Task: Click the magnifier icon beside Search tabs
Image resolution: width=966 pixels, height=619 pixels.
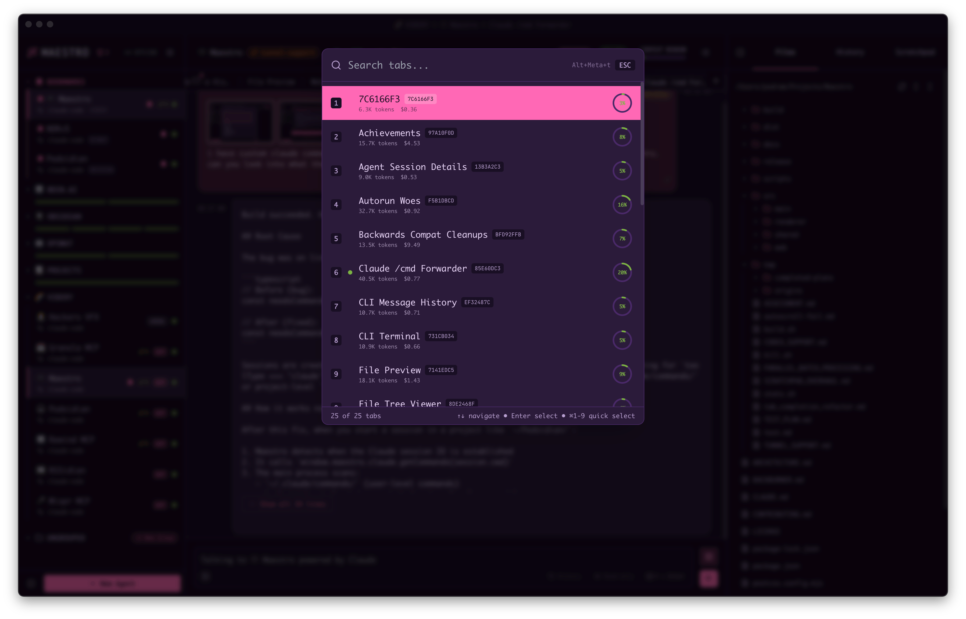Action: point(336,65)
